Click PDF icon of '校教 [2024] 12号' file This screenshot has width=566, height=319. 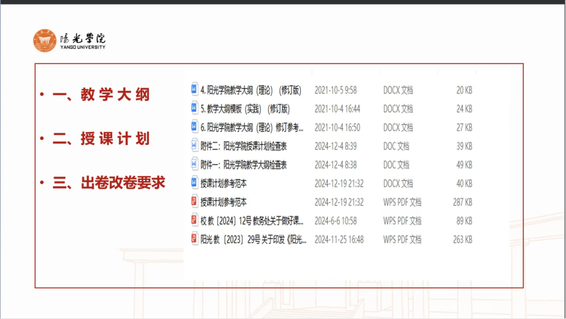(x=194, y=220)
